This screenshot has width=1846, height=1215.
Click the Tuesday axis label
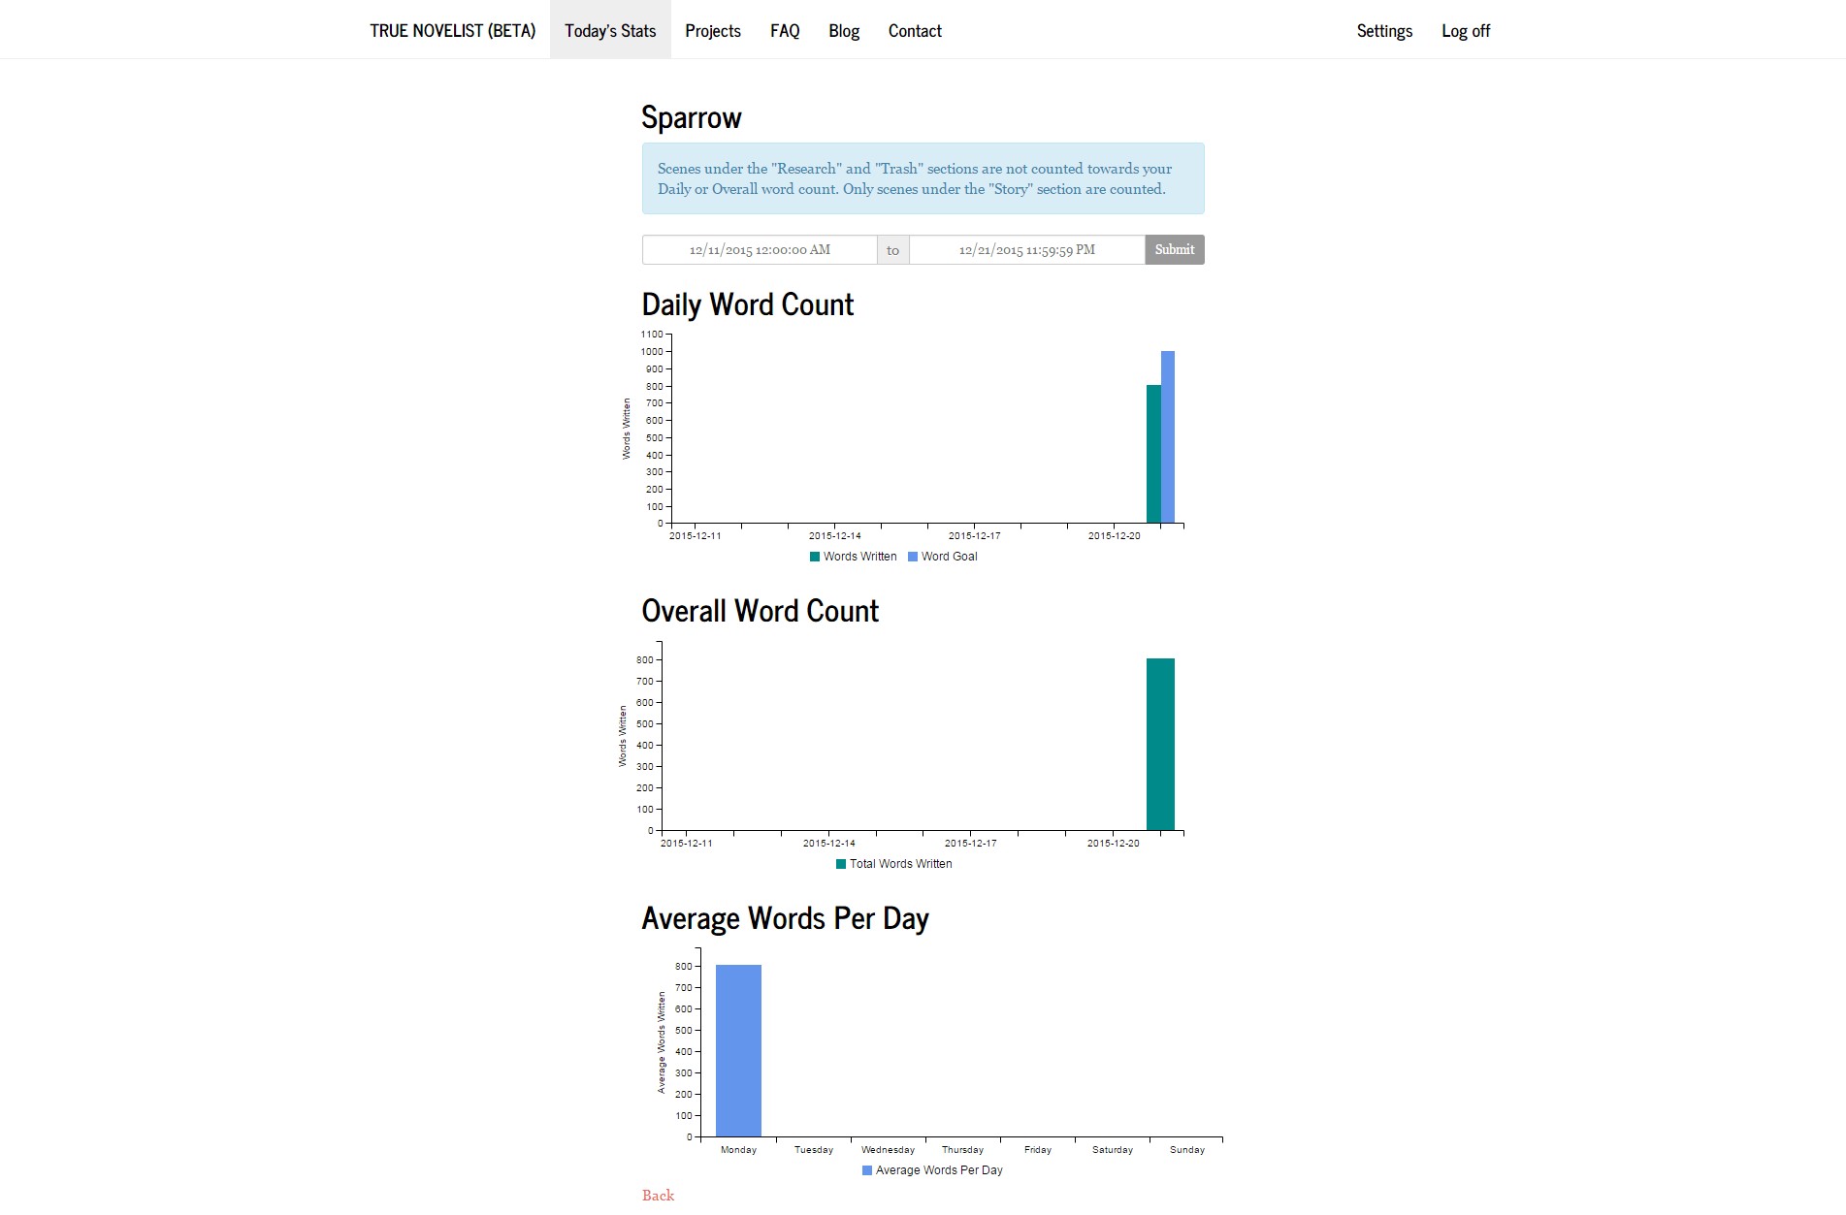coord(814,1150)
